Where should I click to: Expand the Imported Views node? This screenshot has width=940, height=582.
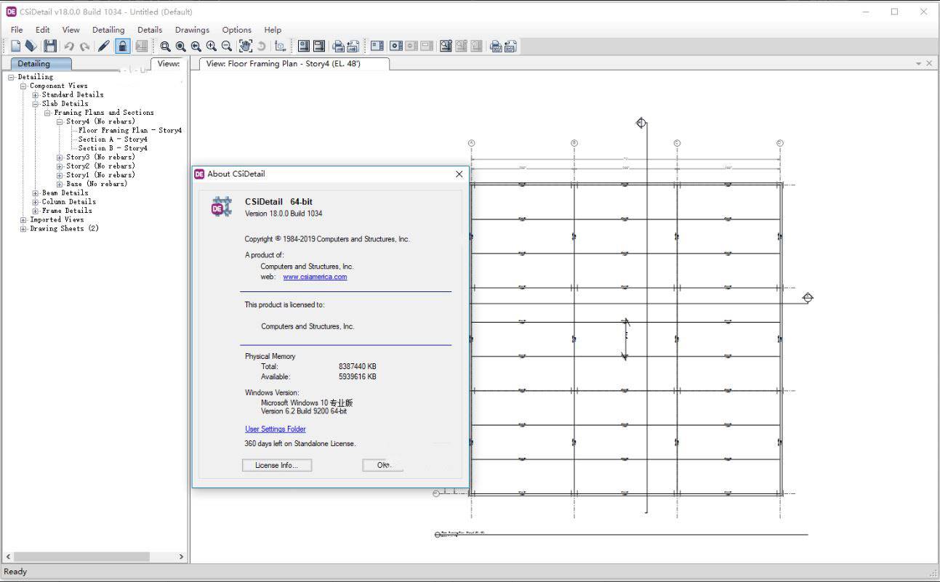[23, 219]
